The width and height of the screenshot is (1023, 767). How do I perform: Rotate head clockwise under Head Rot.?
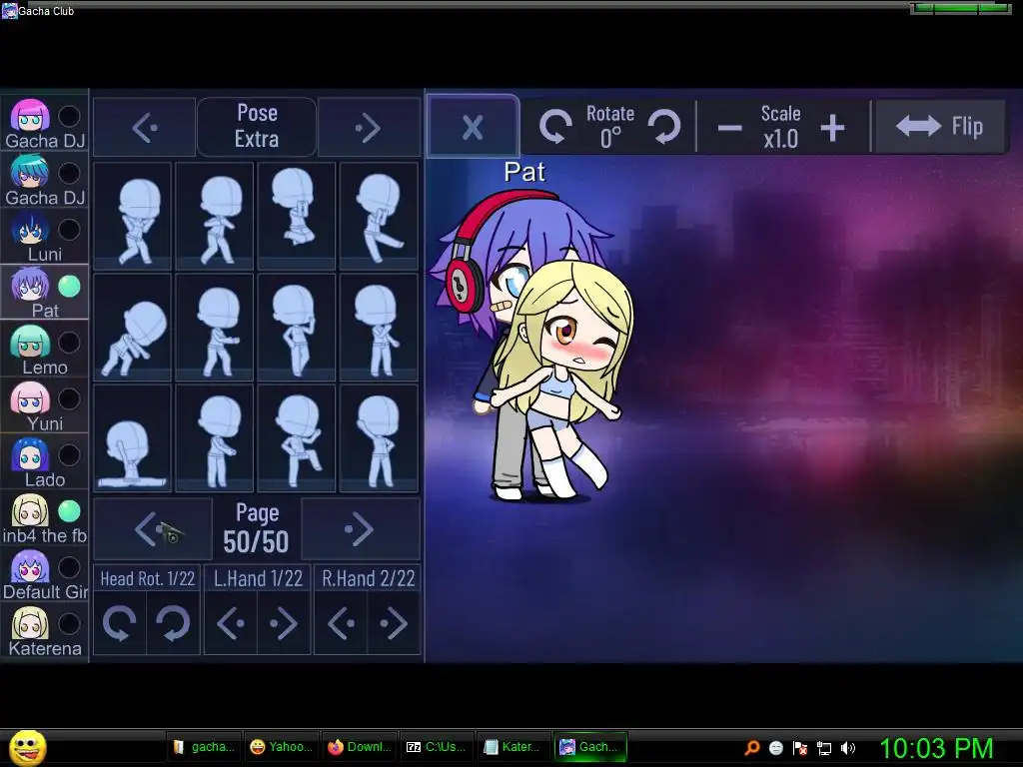click(x=173, y=623)
